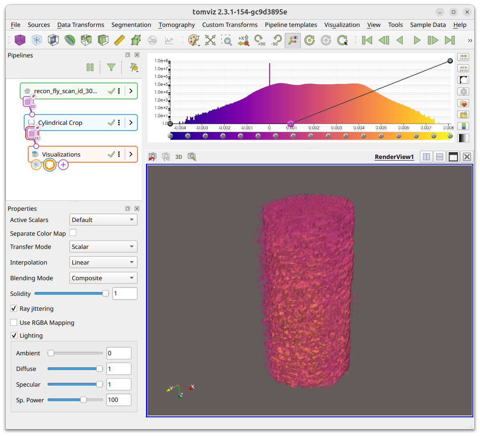Open the Blending Mode dropdown
480x436 pixels.
103,278
